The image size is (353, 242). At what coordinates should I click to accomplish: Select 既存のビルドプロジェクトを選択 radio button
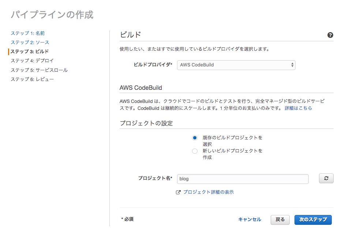195,138
